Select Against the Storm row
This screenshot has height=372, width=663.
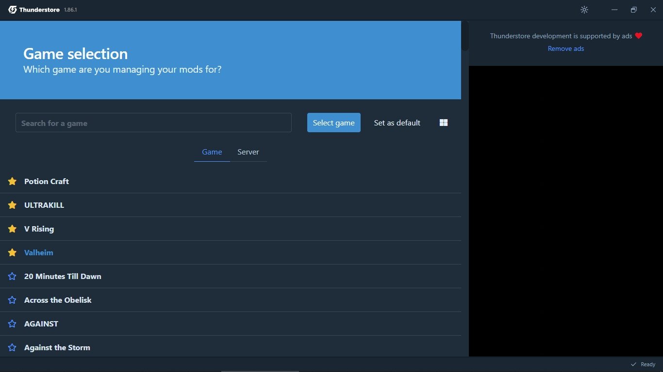point(231,346)
